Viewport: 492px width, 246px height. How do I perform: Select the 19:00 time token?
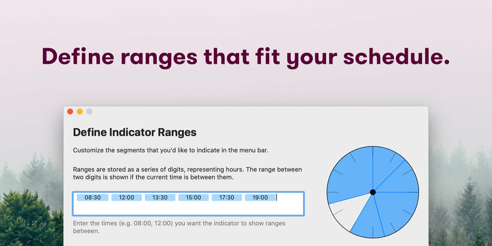tap(260, 198)
